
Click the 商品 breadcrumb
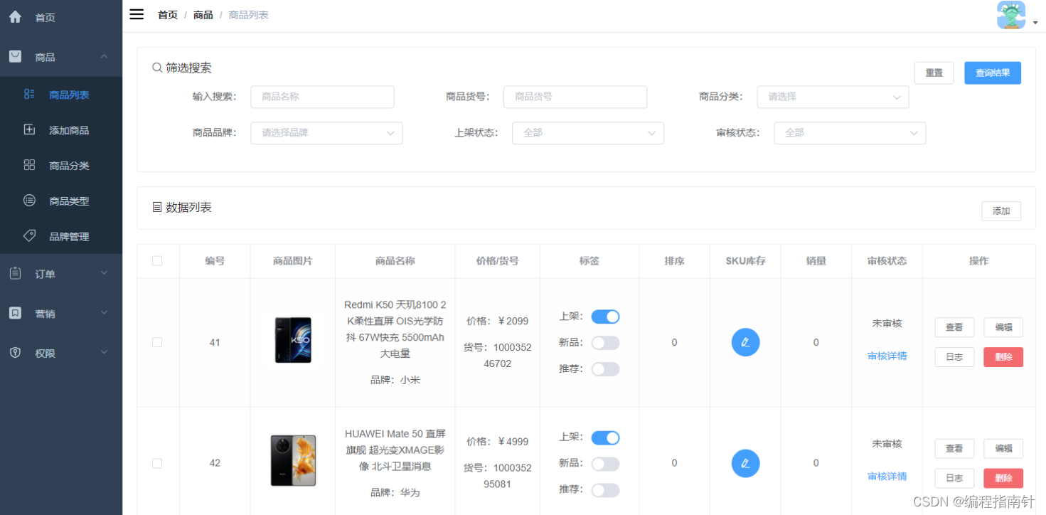(203, 15)
